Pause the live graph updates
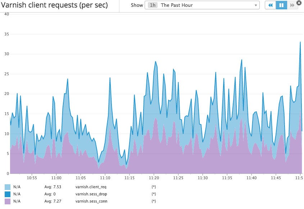 click(x=281, y=5)
